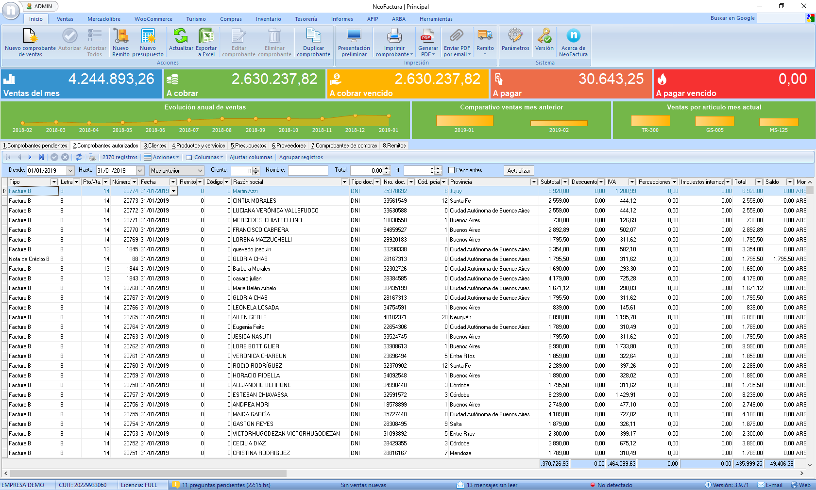
Task: Click the horizontal scrollbar of the grid
Action: [148, 473]
